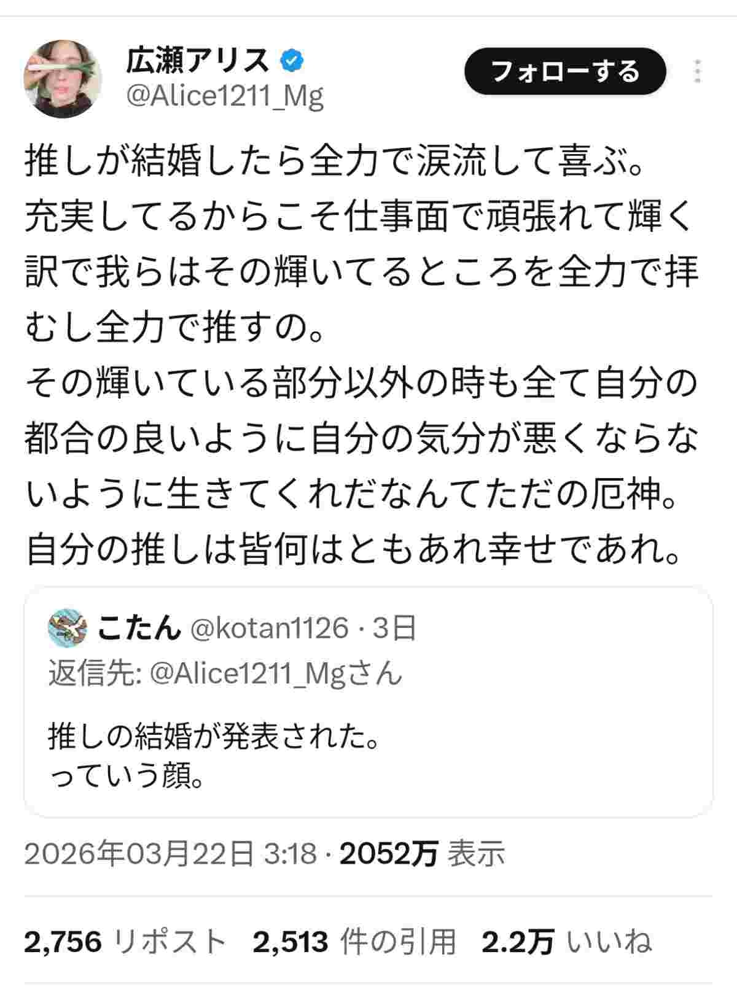Show the 2.2万 いいね likes list
The image size is (737, 995).
tap(566, 942)
